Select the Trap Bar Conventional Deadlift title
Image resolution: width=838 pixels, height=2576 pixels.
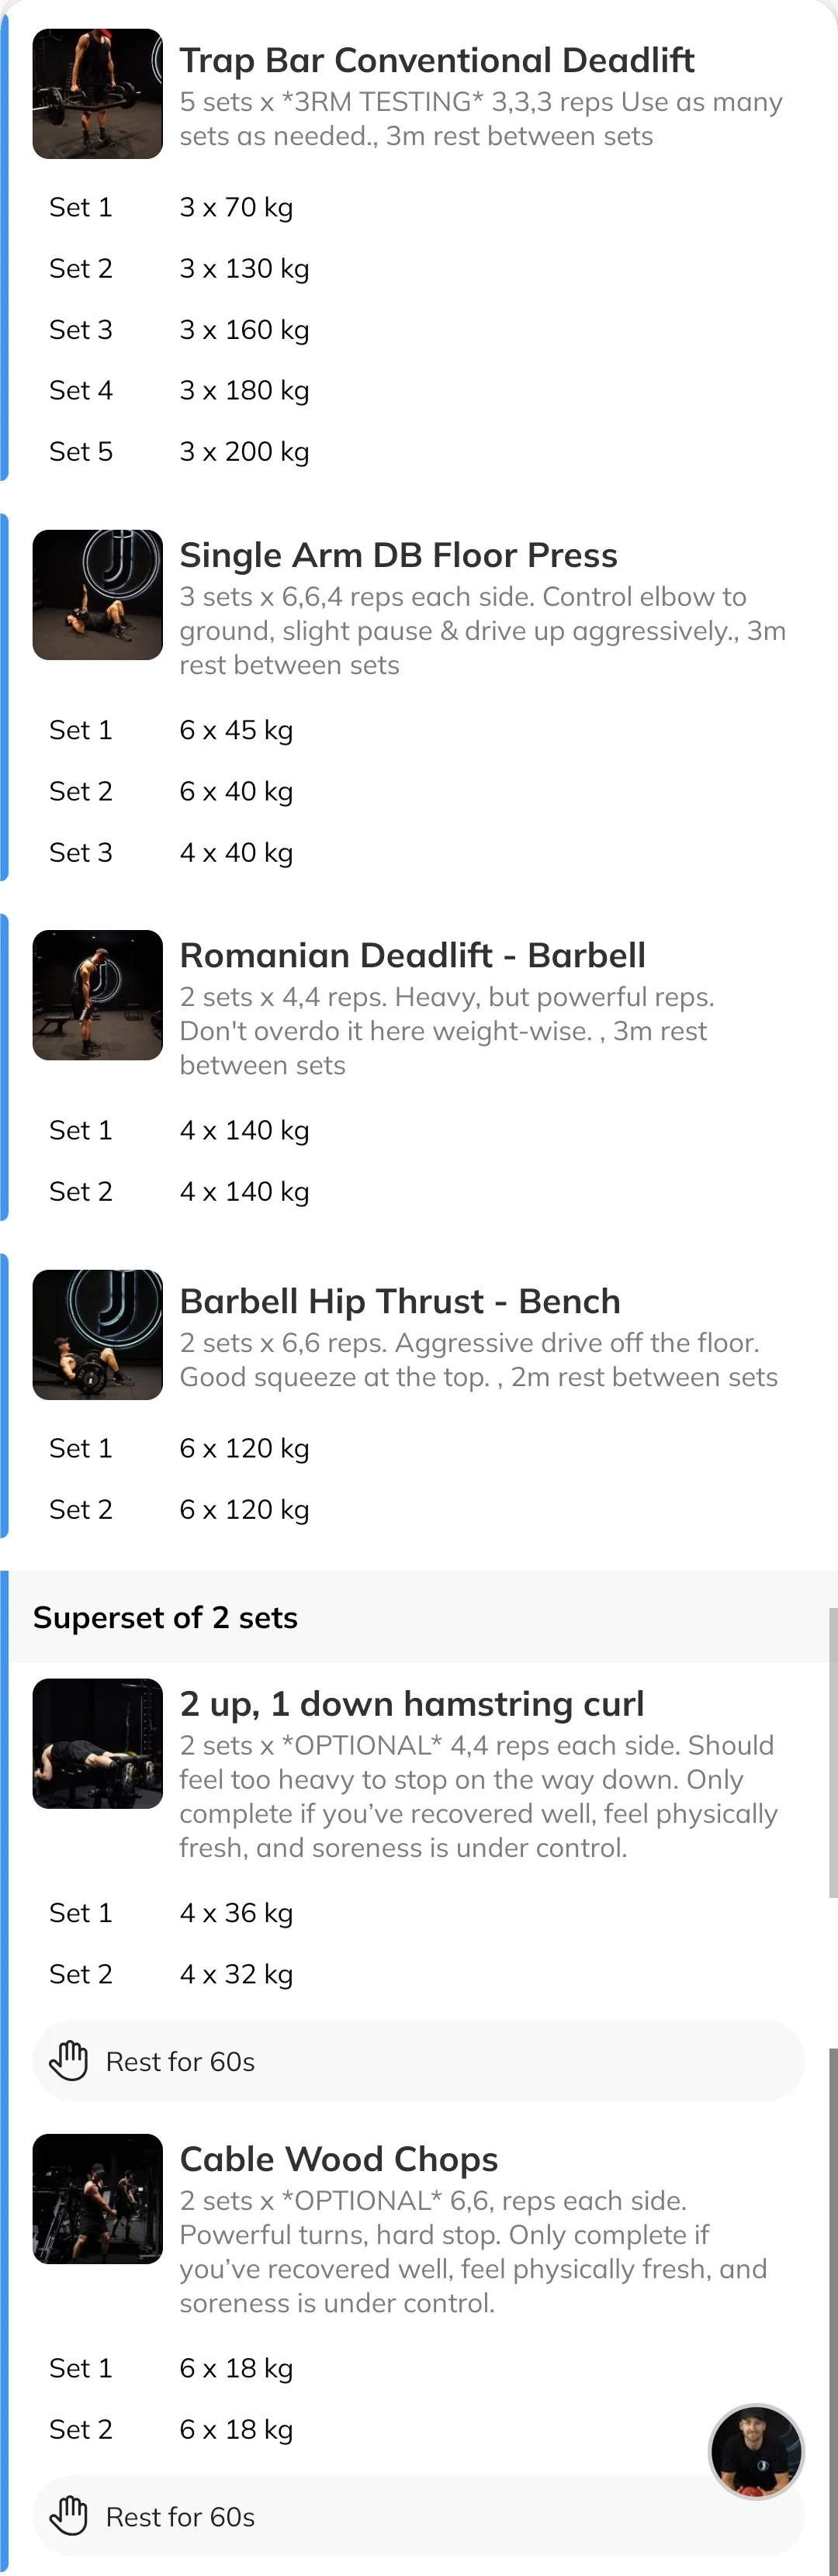point(437,60)
